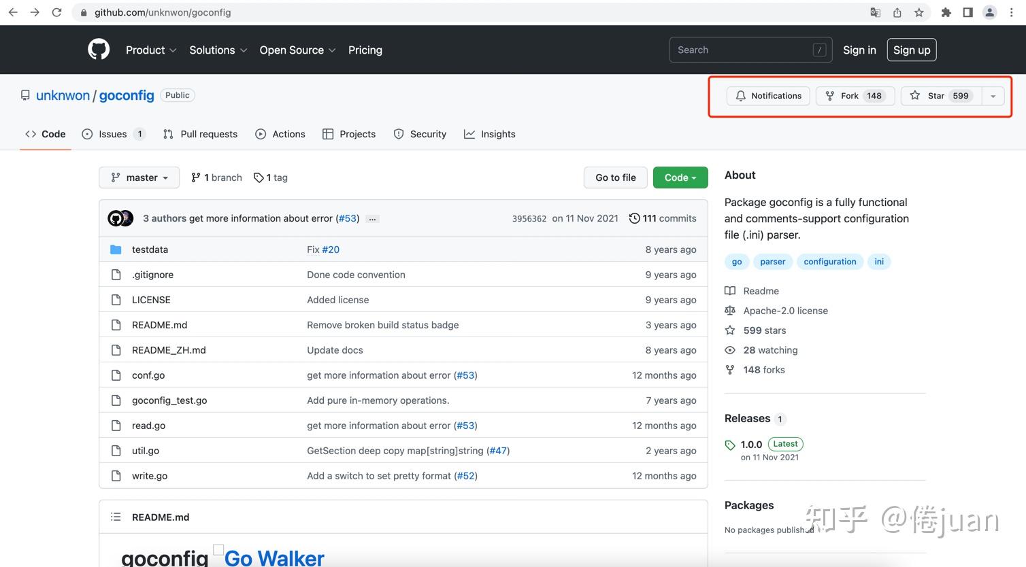Open the unknwon owner link
Image resolution: width=1026 pixels, height=567 pixels.
tap(63, 95)
